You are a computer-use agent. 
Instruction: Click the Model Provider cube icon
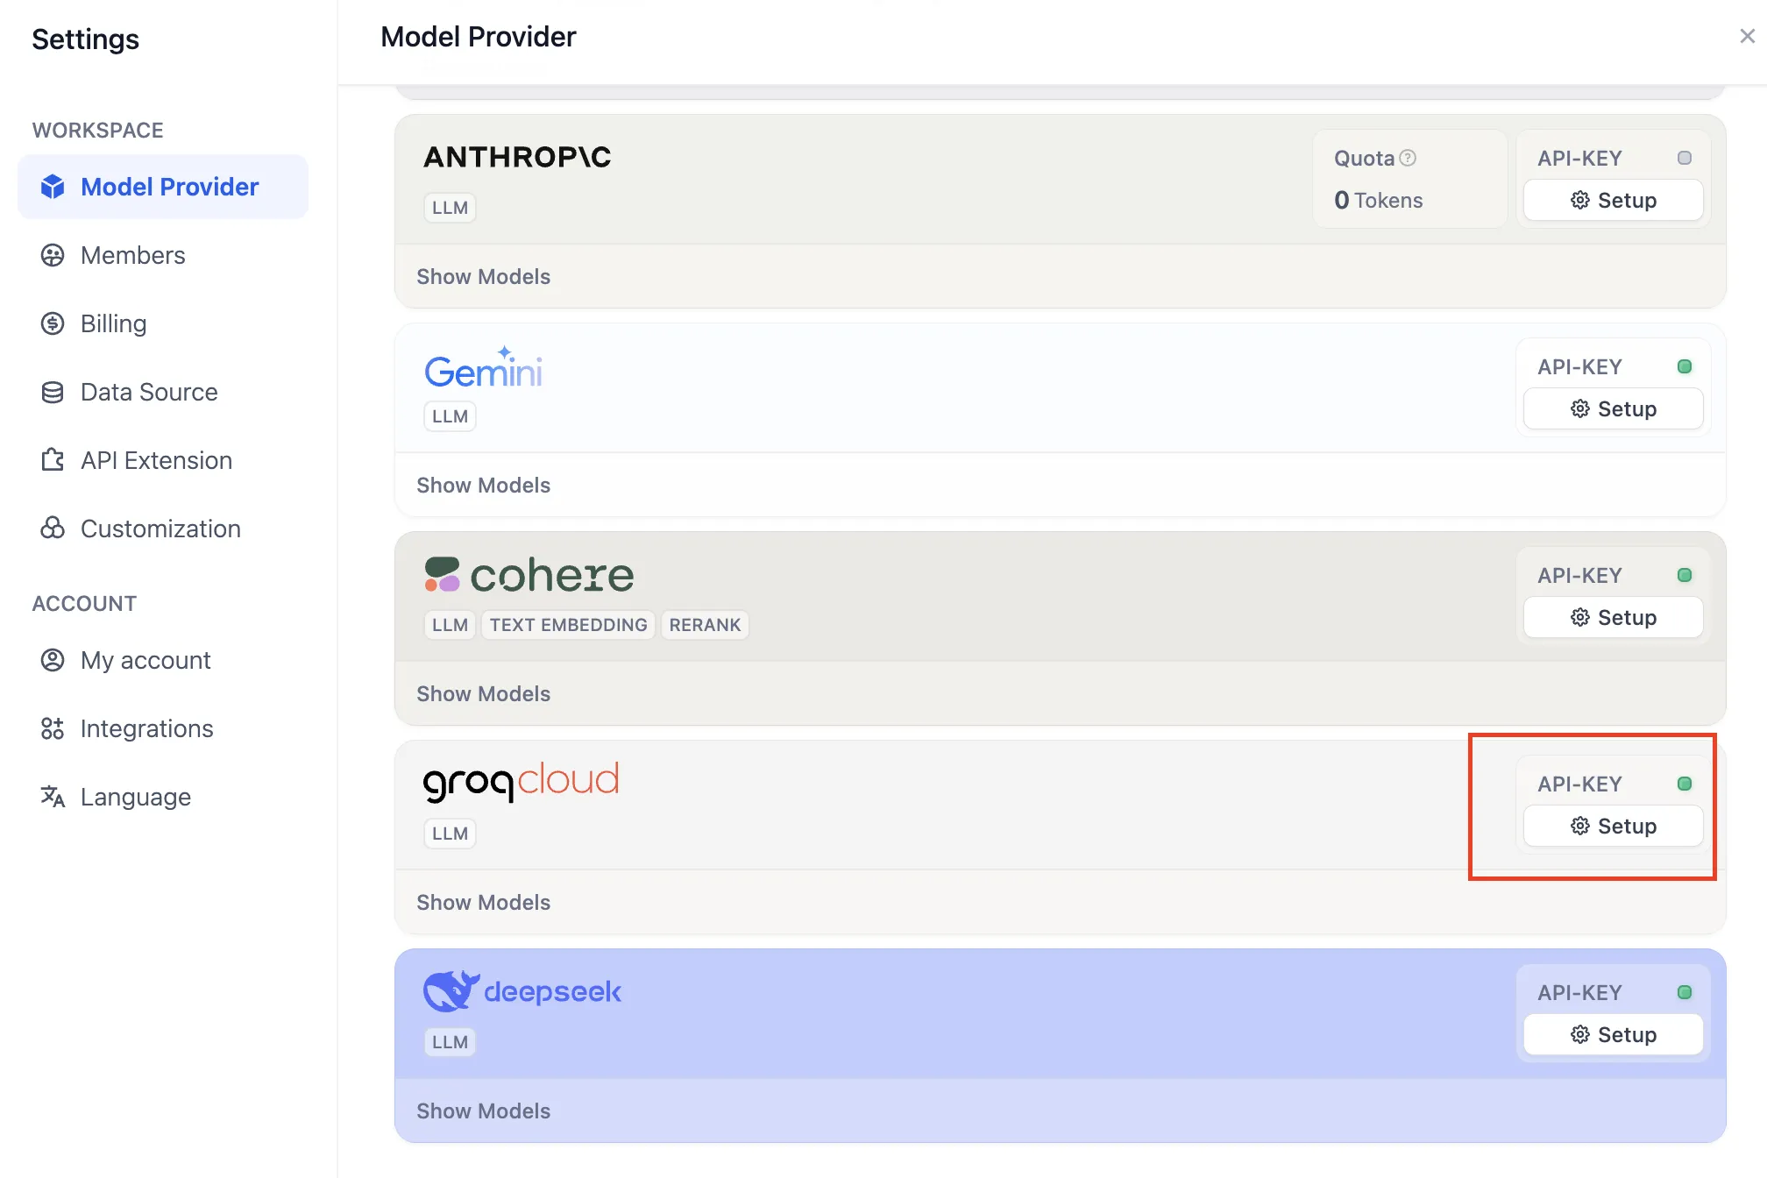[x=53, y=187]
